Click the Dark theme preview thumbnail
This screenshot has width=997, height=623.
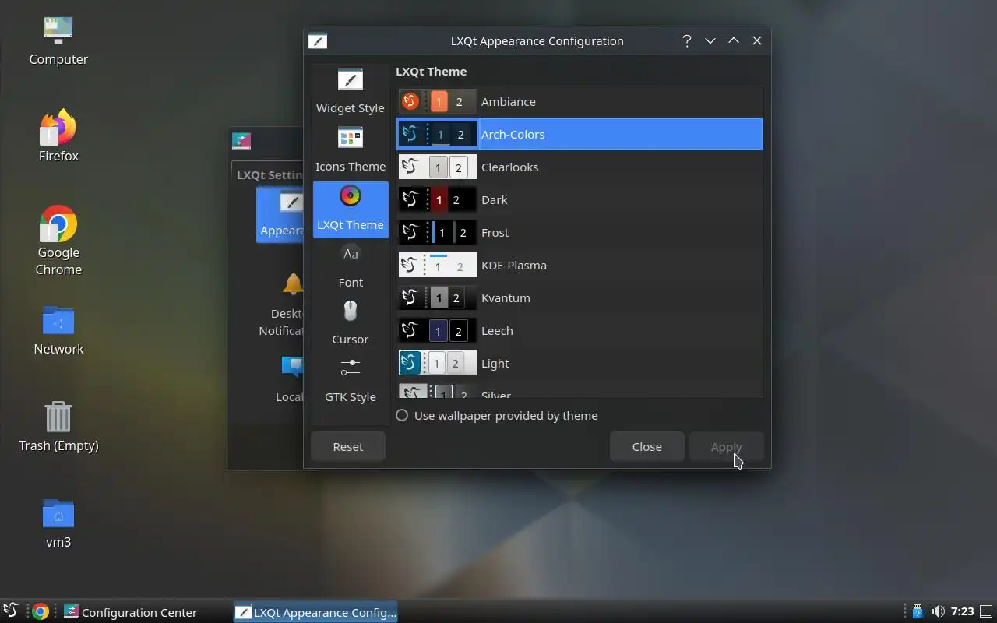click(x=437, y=199)
